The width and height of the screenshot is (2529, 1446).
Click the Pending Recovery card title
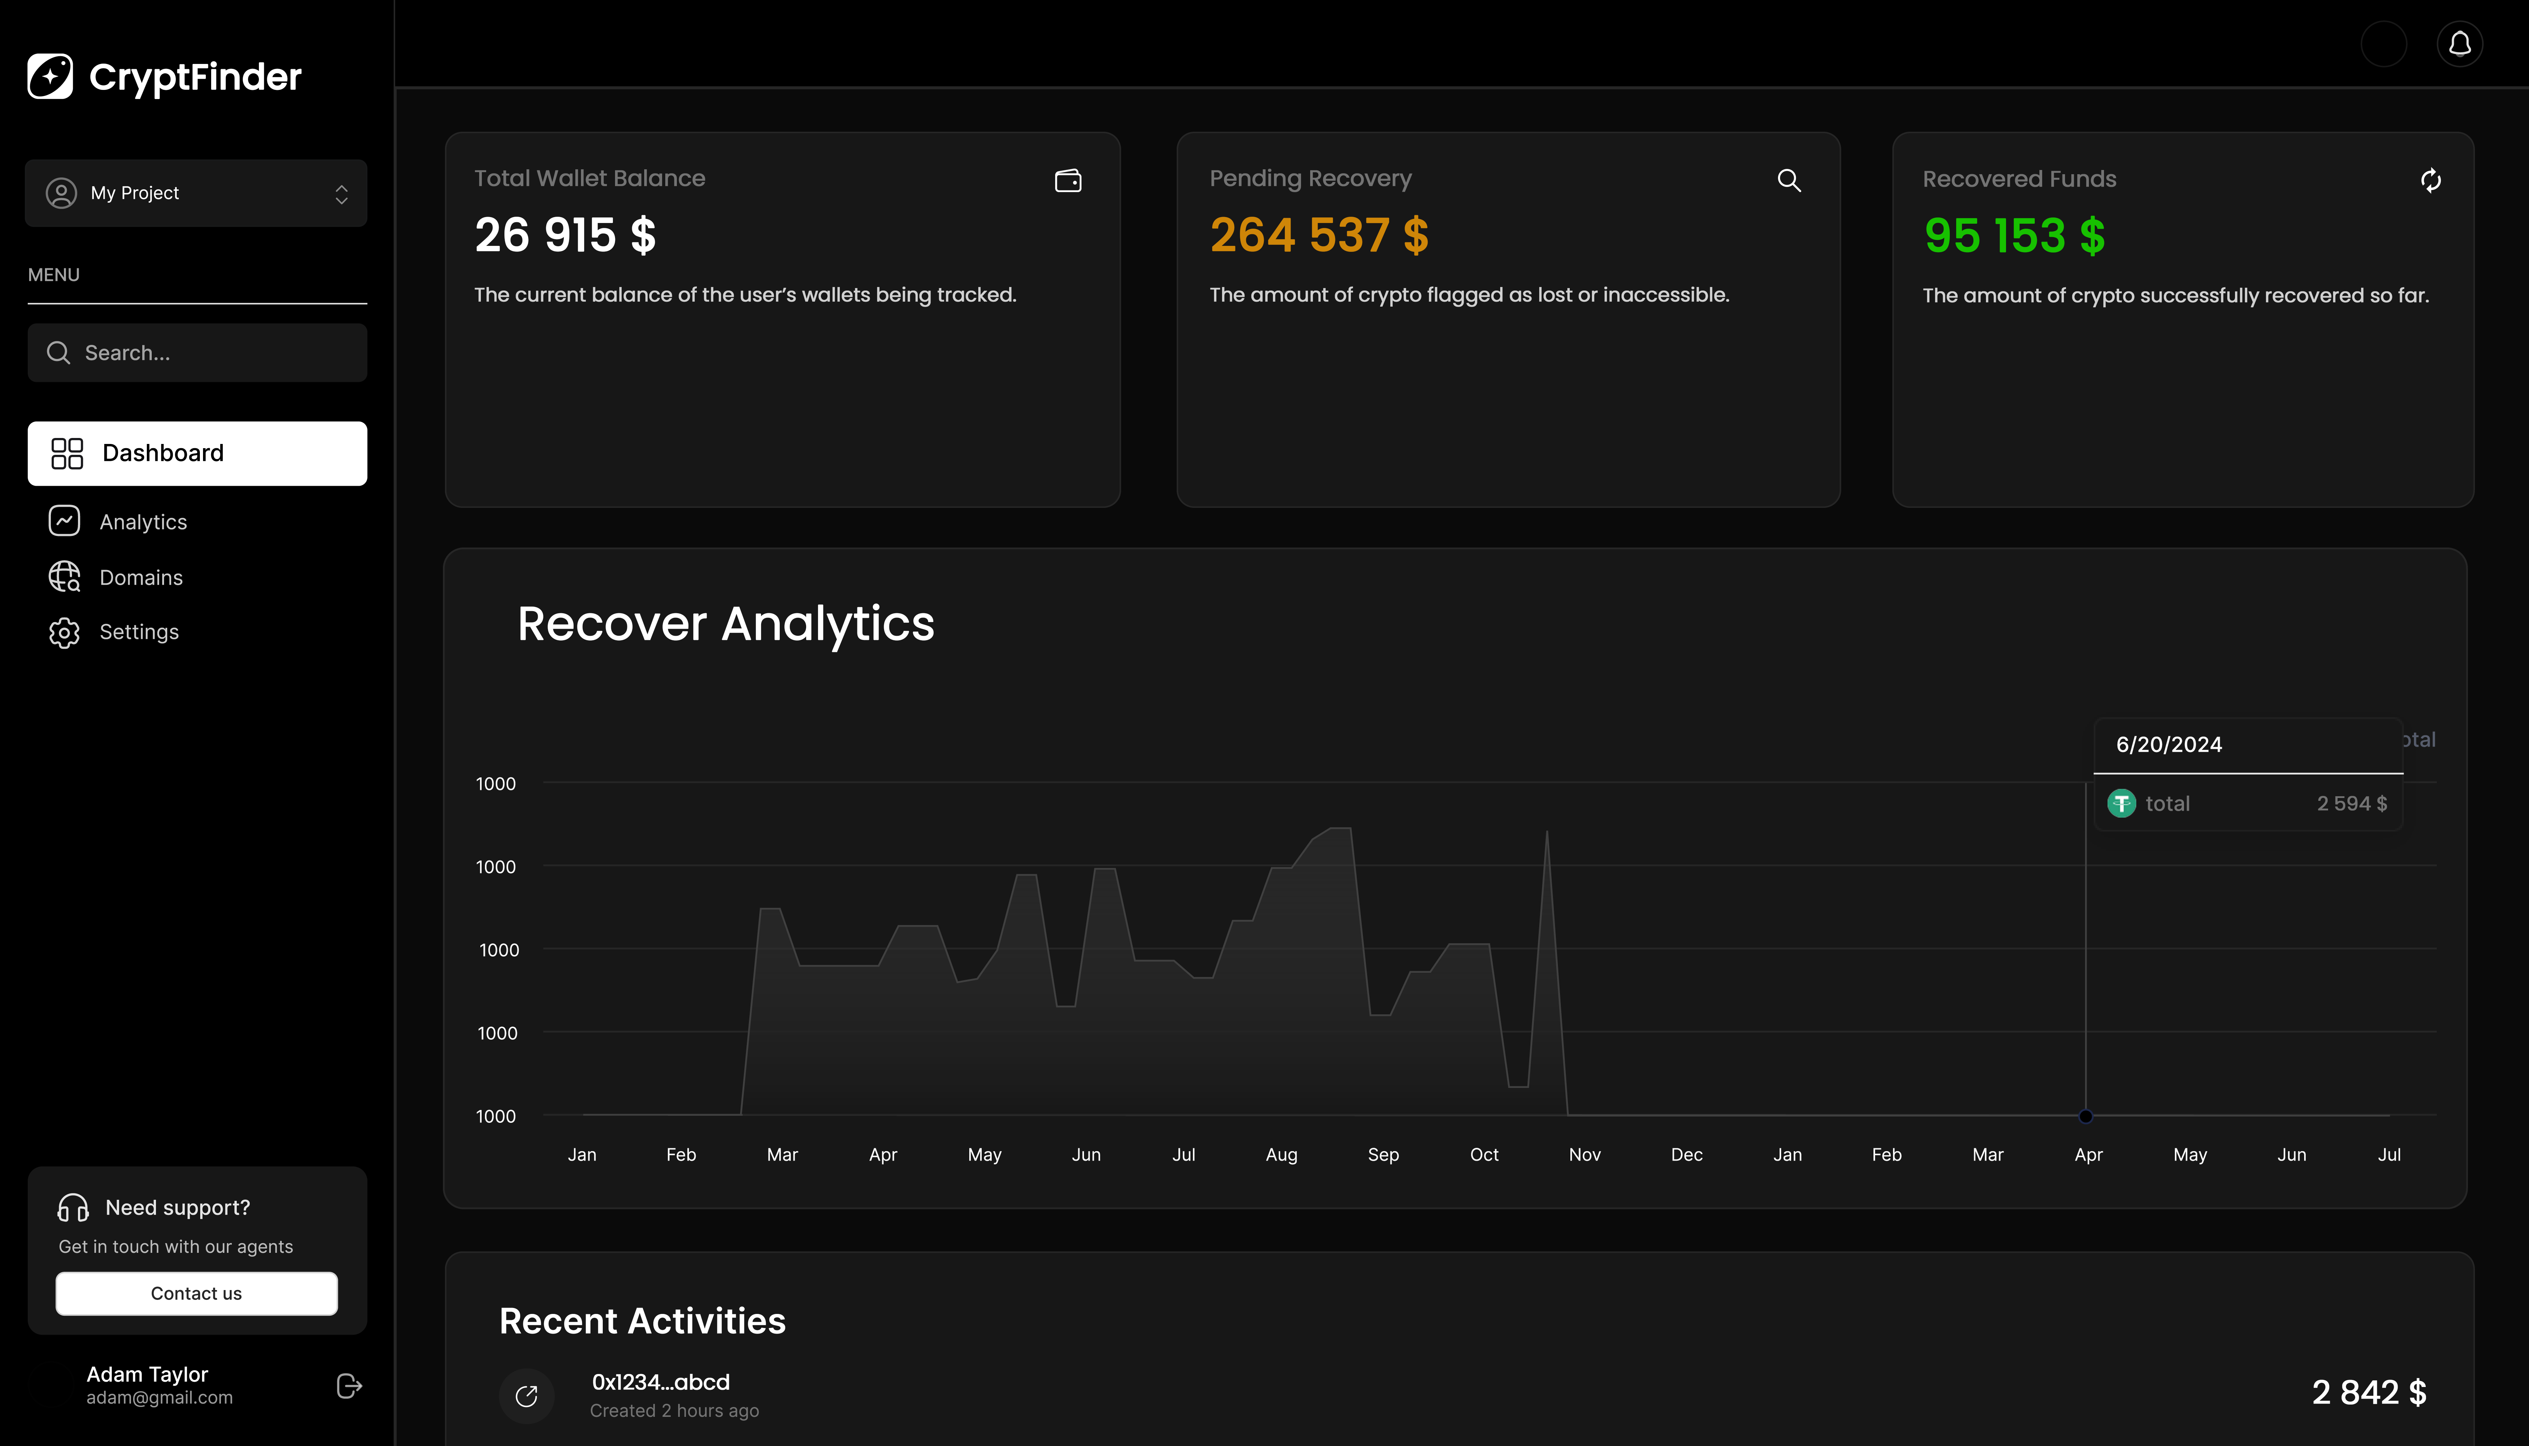click(x=1311, y=179)
